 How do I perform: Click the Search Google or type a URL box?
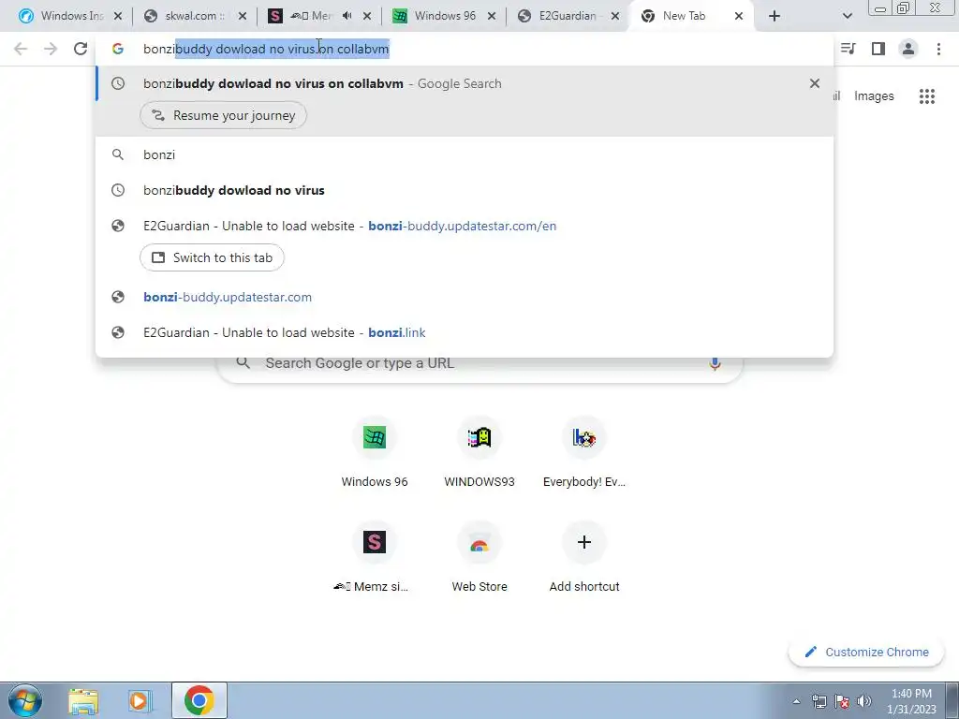479,363
